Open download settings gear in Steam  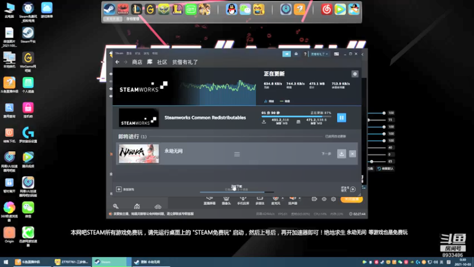[x=354, y=74]
